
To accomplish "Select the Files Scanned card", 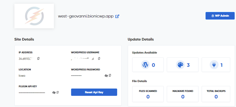I will [148, 94].
